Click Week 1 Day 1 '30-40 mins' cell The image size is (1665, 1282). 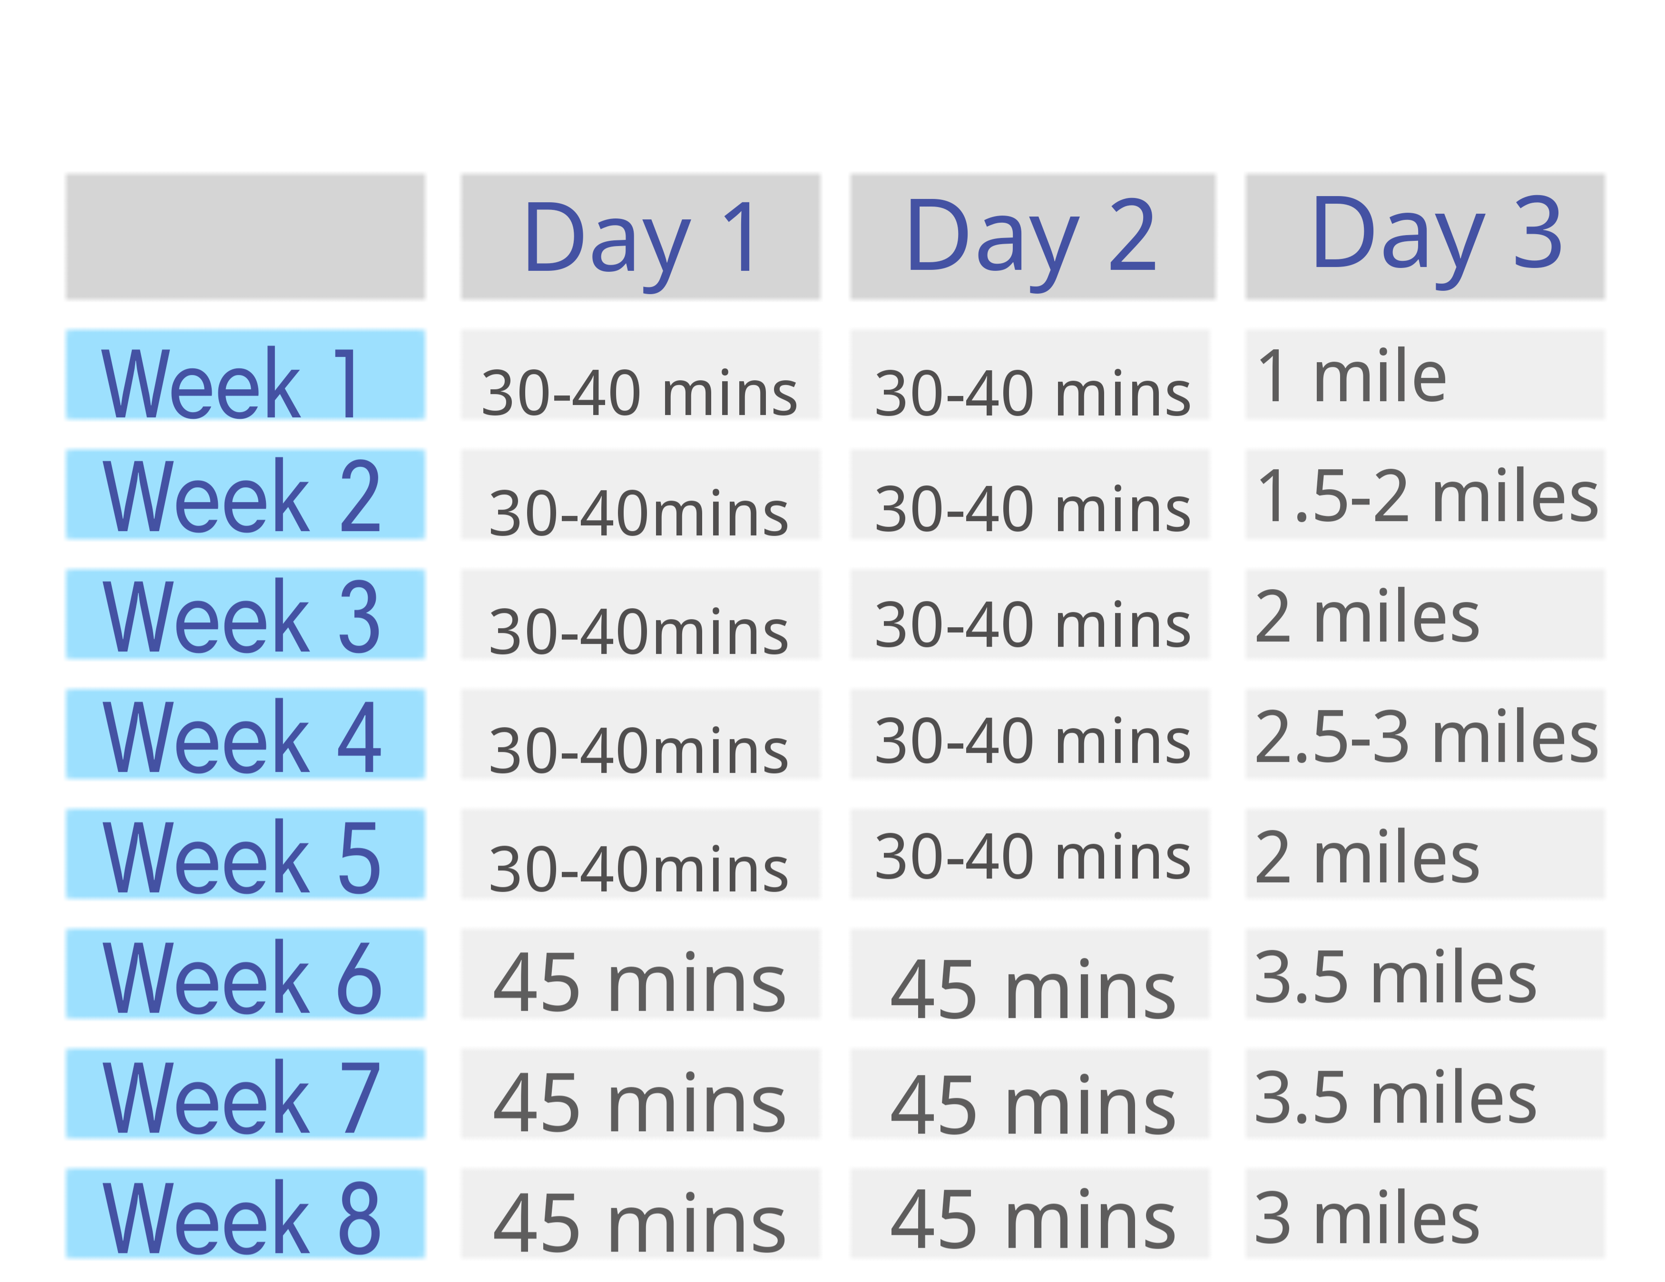pyautogui.click(x=640, y=375)
